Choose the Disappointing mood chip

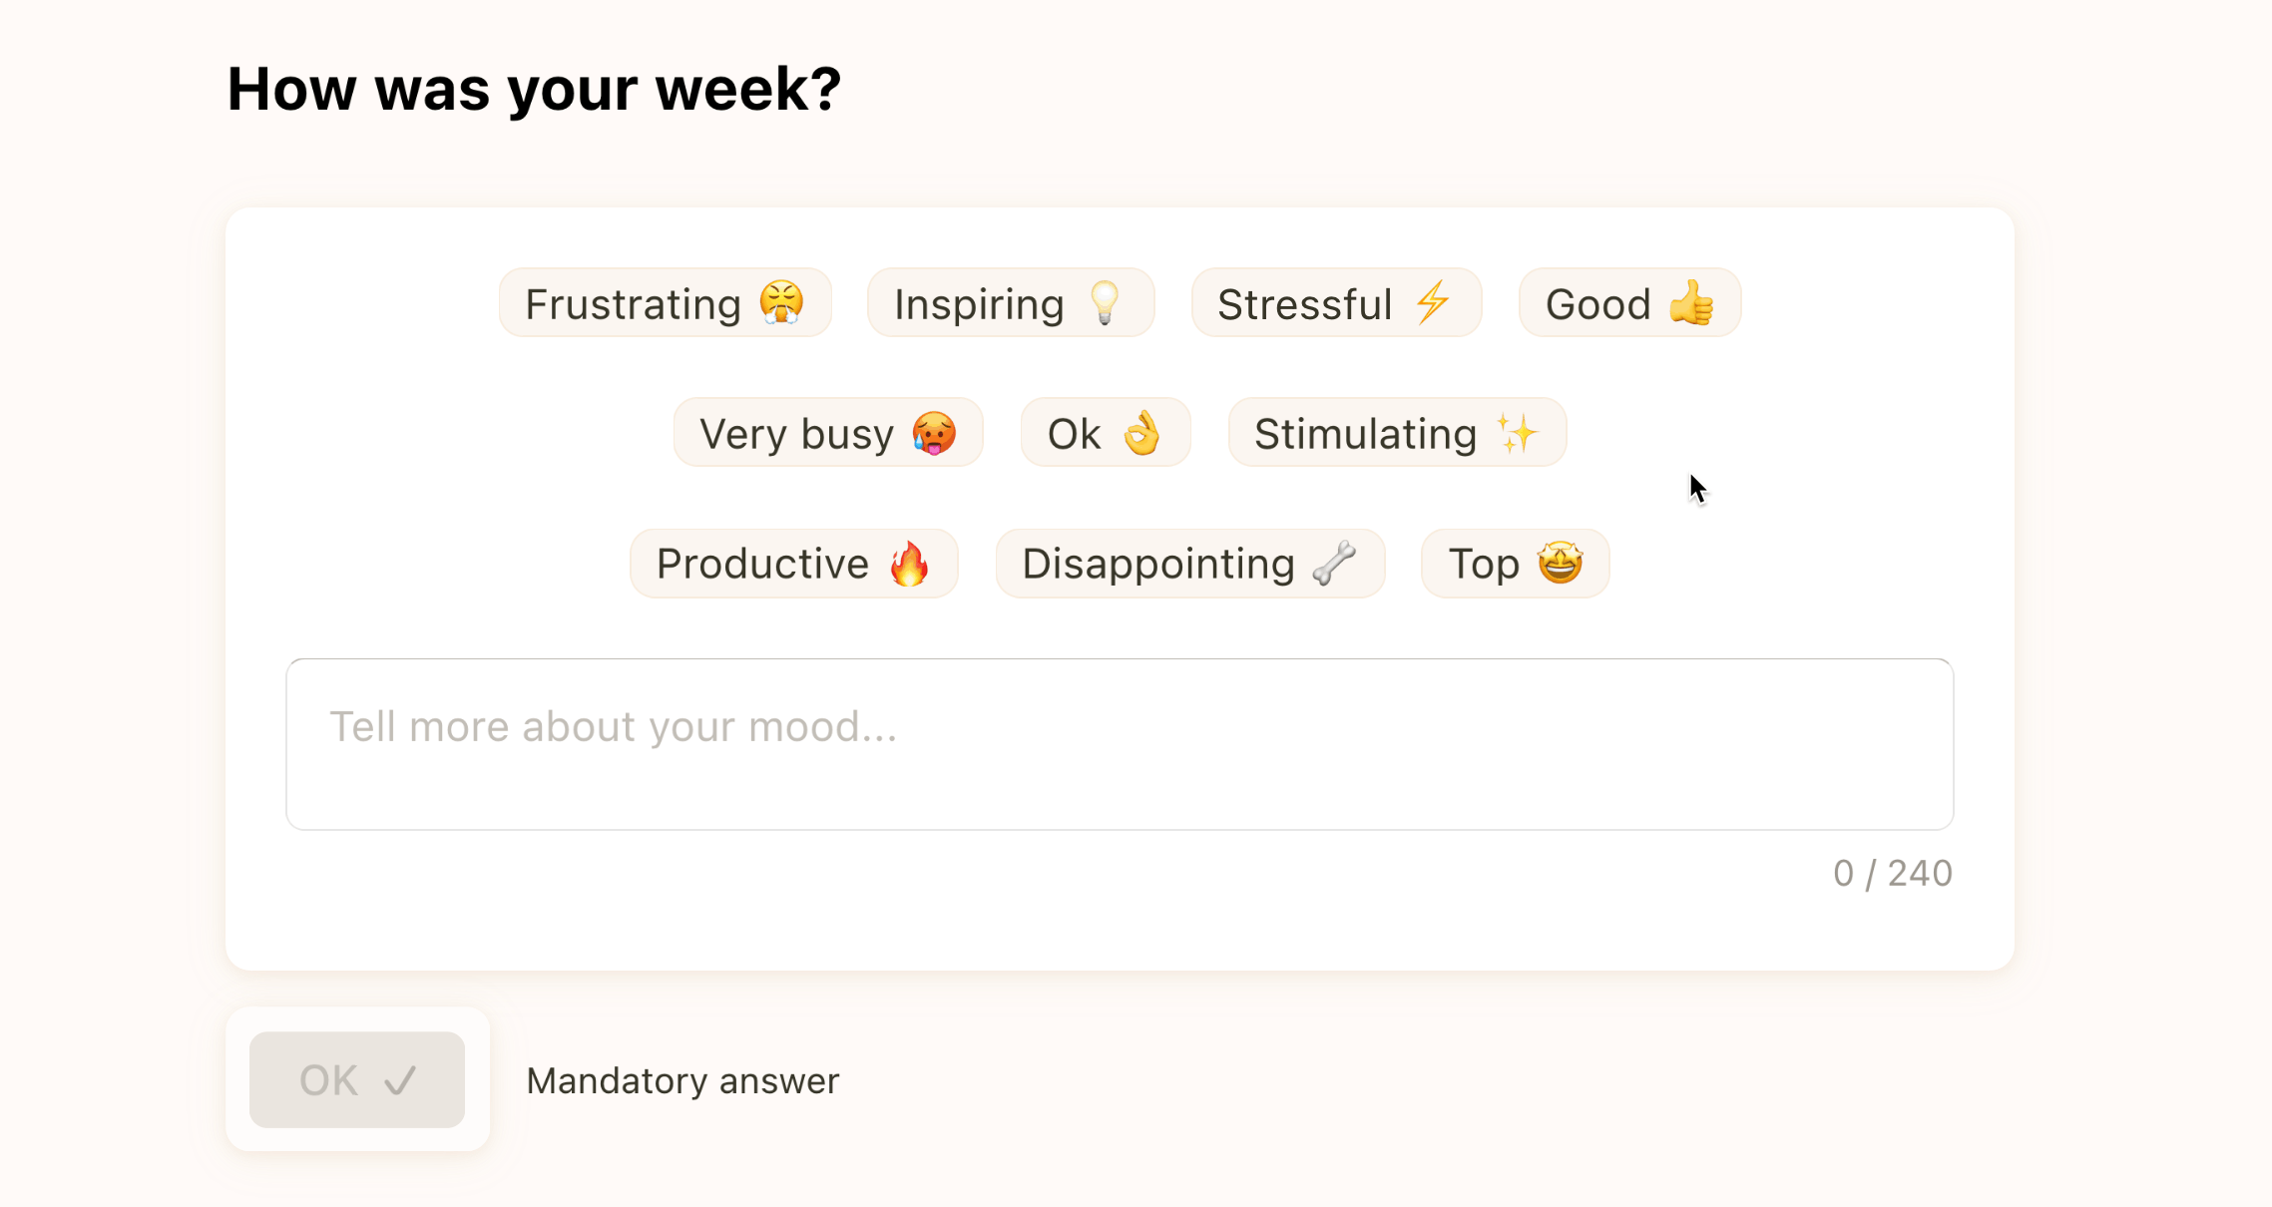click(x=1189, y=564)
